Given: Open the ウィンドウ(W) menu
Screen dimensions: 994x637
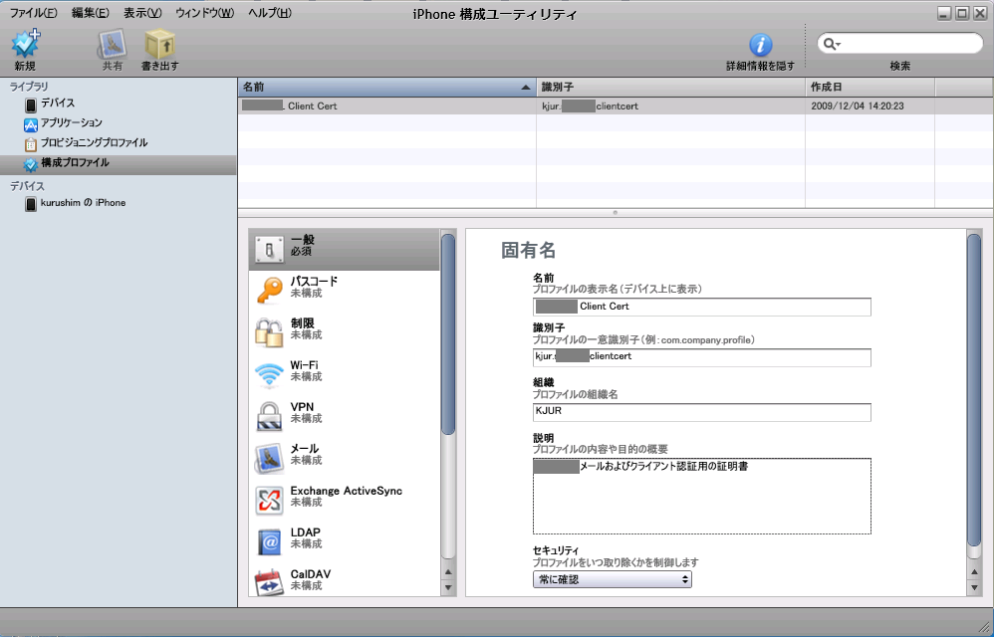Looking at the screenshot, I should coord(205,13).
